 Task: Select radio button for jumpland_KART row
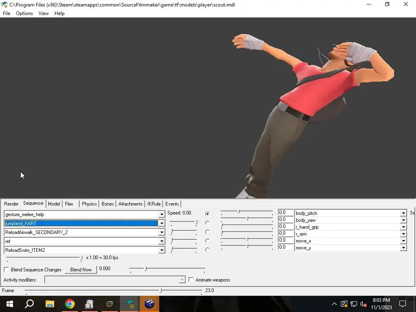[207, 223]
